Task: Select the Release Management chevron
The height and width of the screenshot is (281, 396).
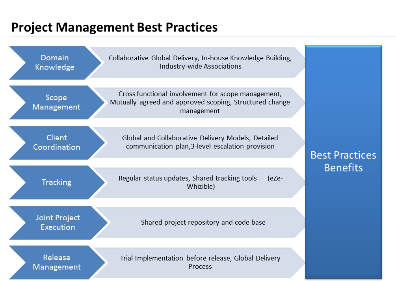Action: 56,262
